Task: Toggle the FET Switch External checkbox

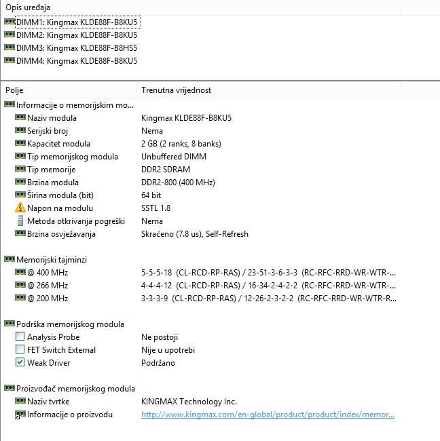Action: [x=20, y=349]
